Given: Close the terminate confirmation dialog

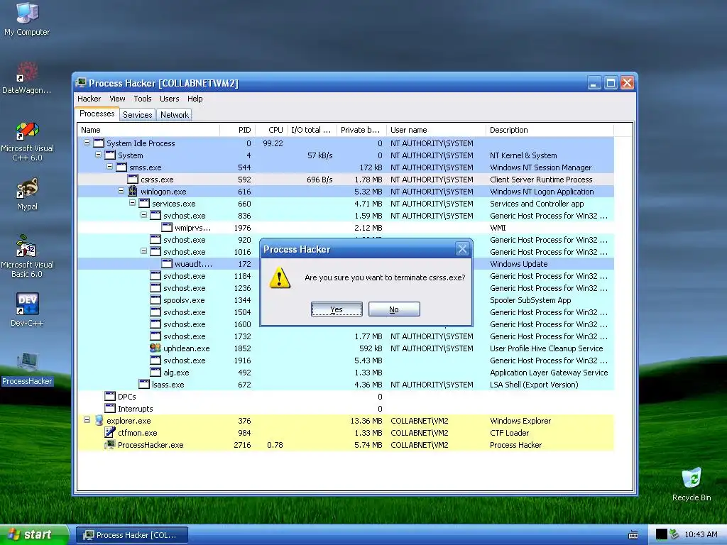Looking at the screenshot, I should 462,249.
